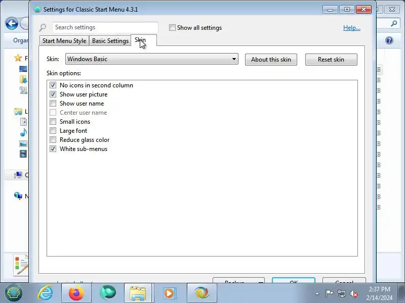Image resolution: width=405 pixels, height=303 pixels.
Task: Switch to Basic Settings tab
Action: click(110, 41)
